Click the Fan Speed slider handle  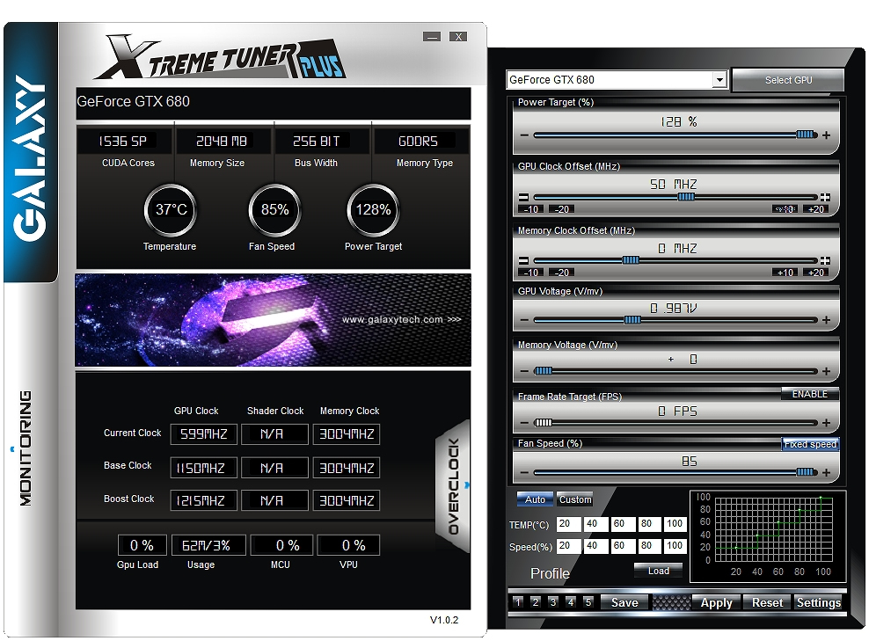pos(805,472)
